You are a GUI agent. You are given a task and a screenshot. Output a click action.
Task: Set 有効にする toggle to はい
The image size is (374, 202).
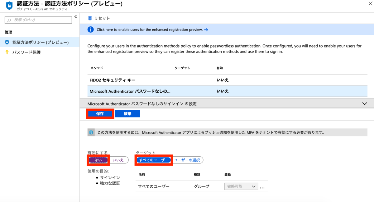pyautogui.click(x=98, y=160)
